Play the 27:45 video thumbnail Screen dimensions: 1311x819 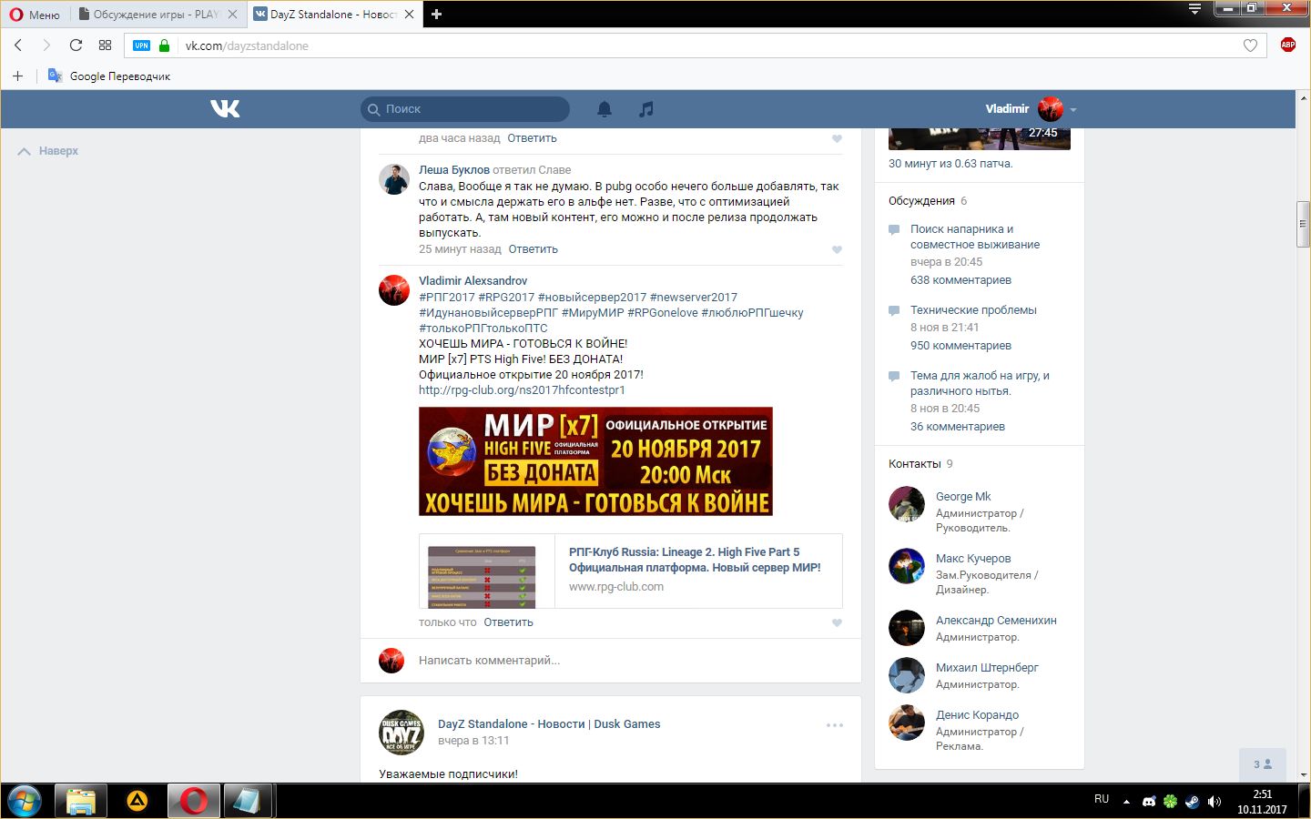[x=980, y=138]
